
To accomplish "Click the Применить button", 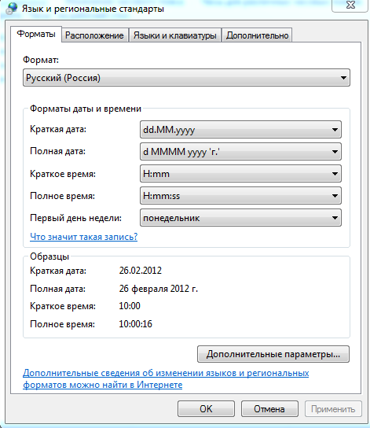I will pyautogui.click(x=333, y=409).
